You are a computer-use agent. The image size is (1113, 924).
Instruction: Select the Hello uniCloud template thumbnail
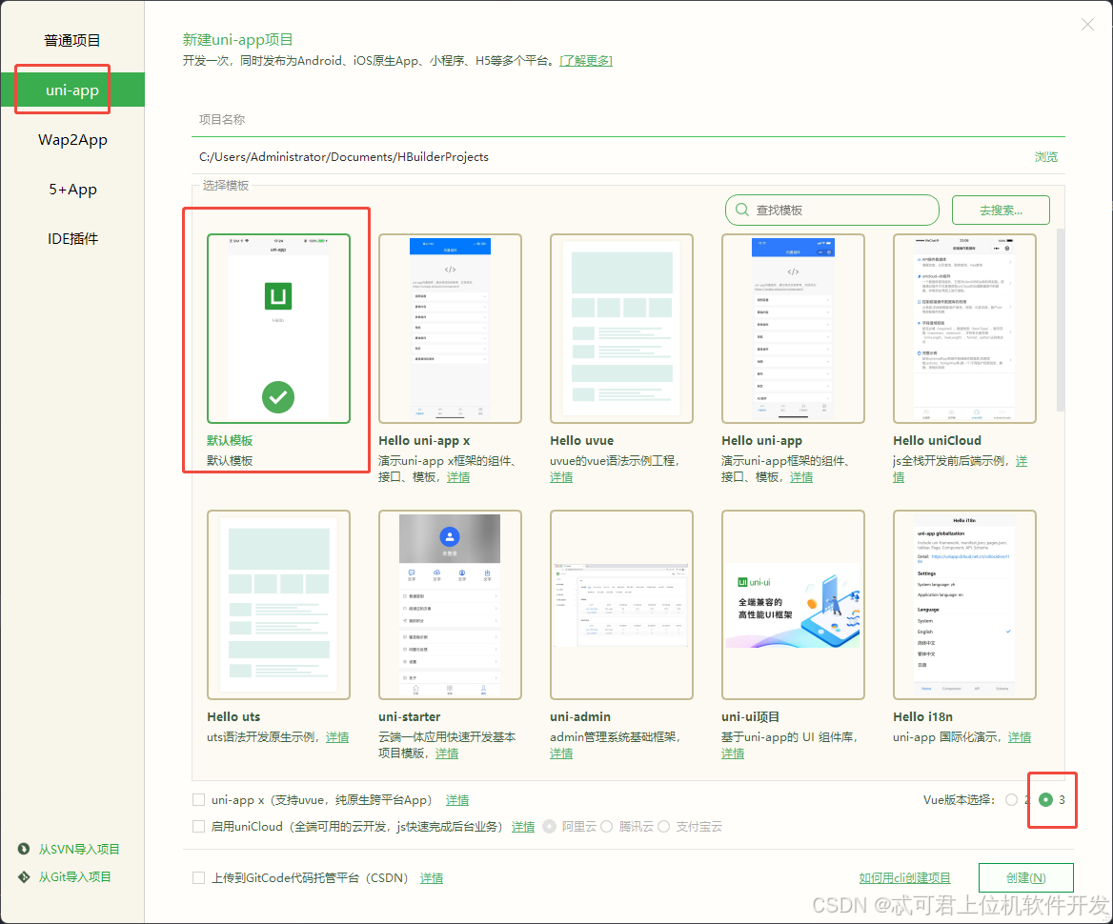point(964,329)
